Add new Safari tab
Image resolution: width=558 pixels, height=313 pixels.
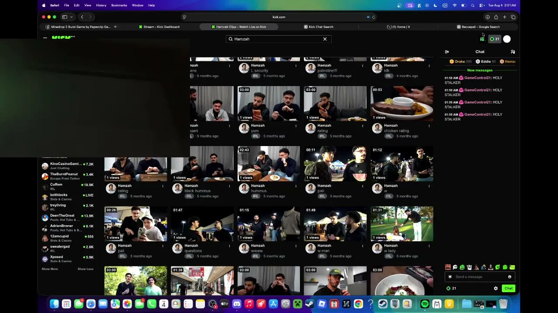[x=504, y=17]
